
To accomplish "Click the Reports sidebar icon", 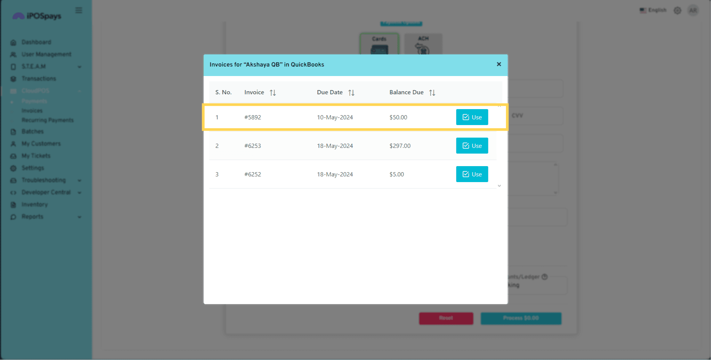I will coord(13,217).
